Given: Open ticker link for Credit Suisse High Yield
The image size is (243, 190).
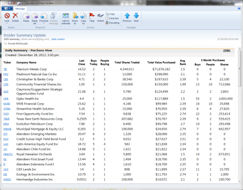Looking at the screenshot, I should coord(6,139).
